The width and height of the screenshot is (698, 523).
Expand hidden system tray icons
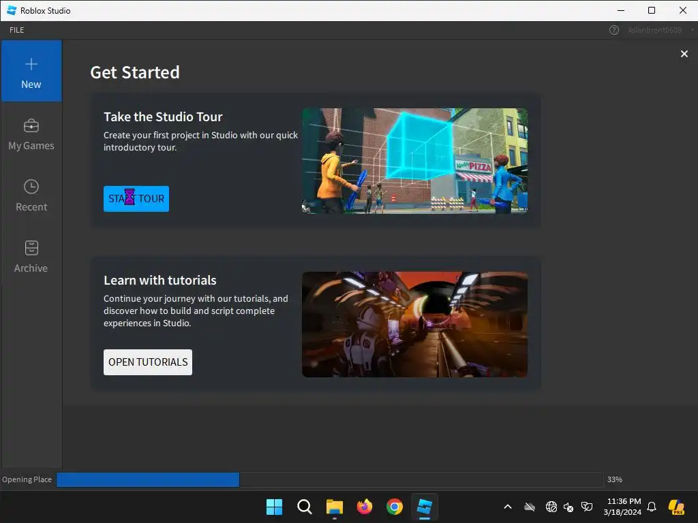pos(507,507)
